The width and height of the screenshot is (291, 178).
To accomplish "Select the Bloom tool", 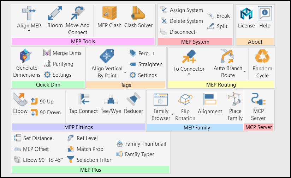I will click(55, 17).
